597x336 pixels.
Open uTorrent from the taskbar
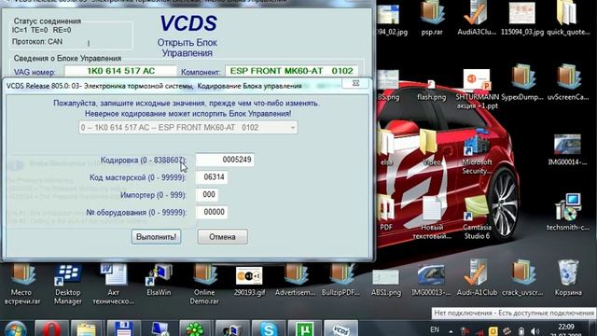304,329
